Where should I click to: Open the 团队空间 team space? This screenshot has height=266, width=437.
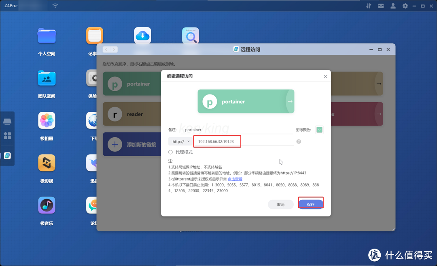47,78
